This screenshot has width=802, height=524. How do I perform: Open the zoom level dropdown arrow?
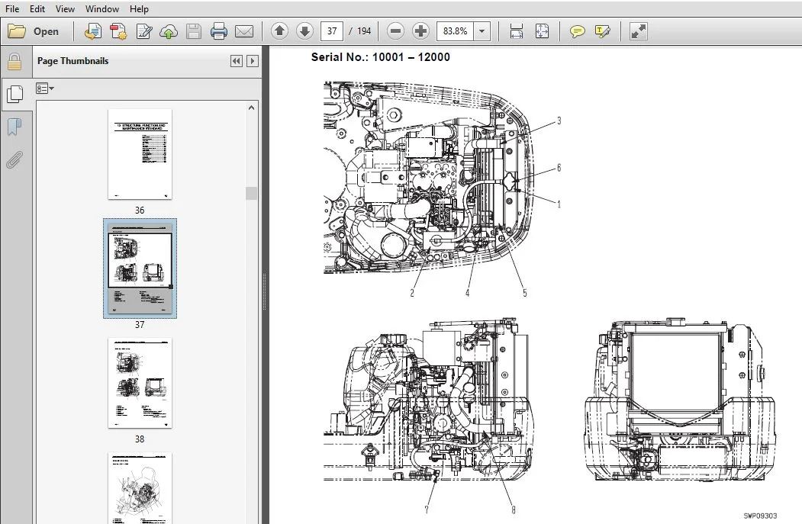click(x=482, y=31)
